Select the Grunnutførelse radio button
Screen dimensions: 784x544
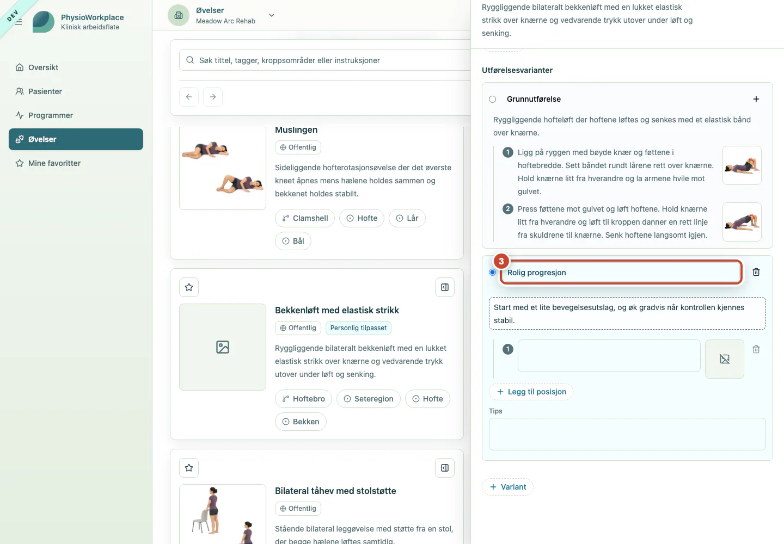pyautogui.click(x=493, y=99)
